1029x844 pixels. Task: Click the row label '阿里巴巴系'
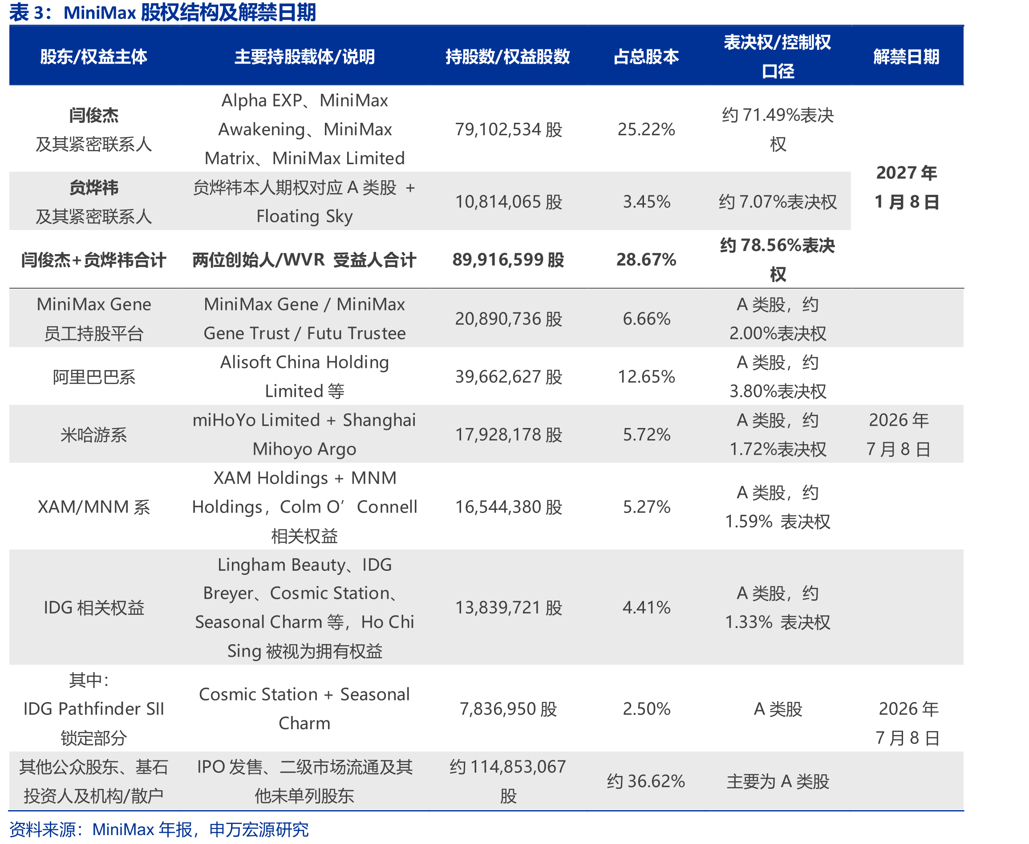click(x=94, y=377)
